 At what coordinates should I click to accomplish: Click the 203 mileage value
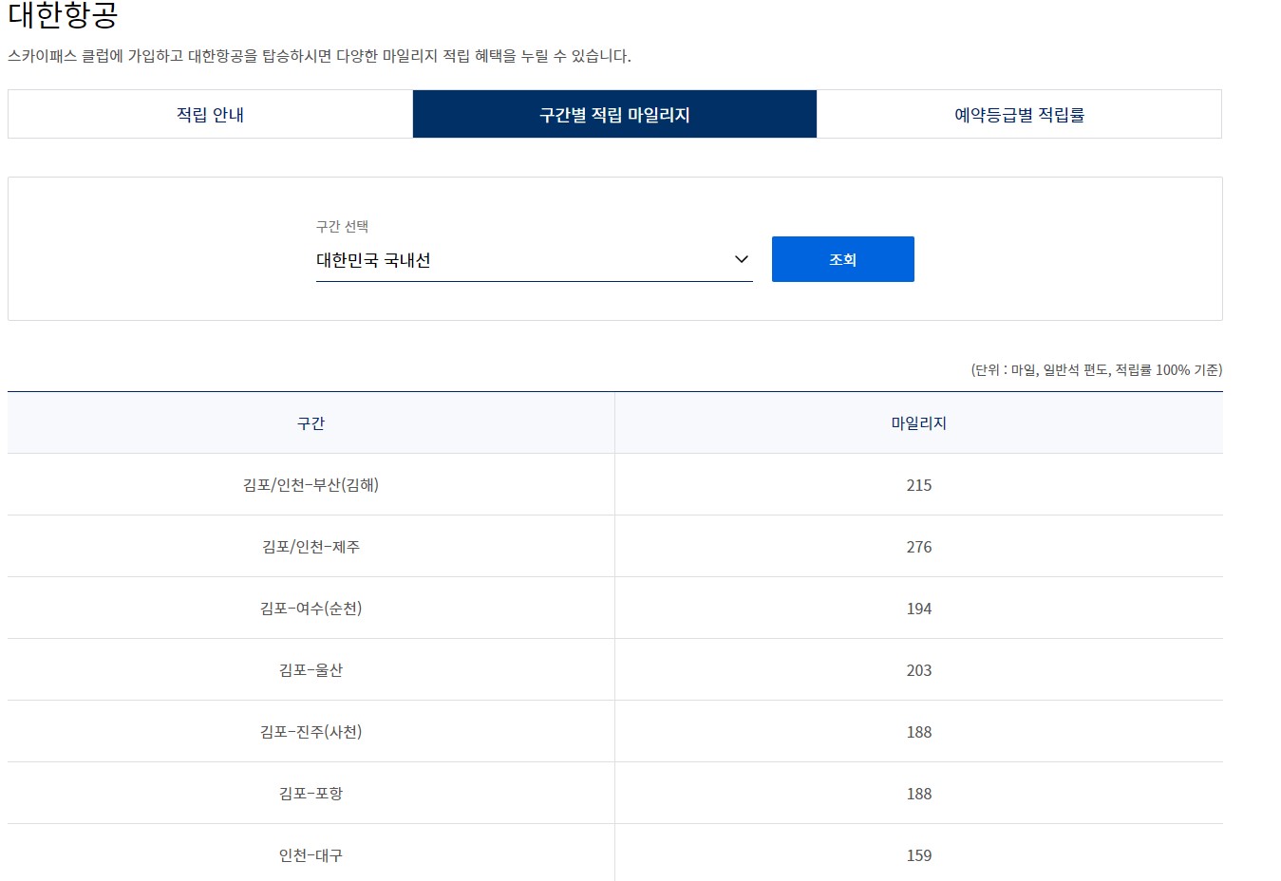pos(918,670)
